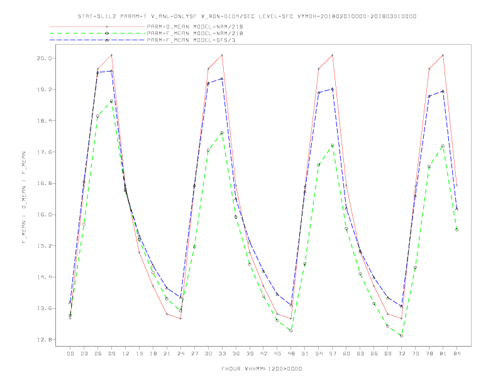
Task: Click green NAM circle marker at hour 09
Action: click(x=111, y=101)
